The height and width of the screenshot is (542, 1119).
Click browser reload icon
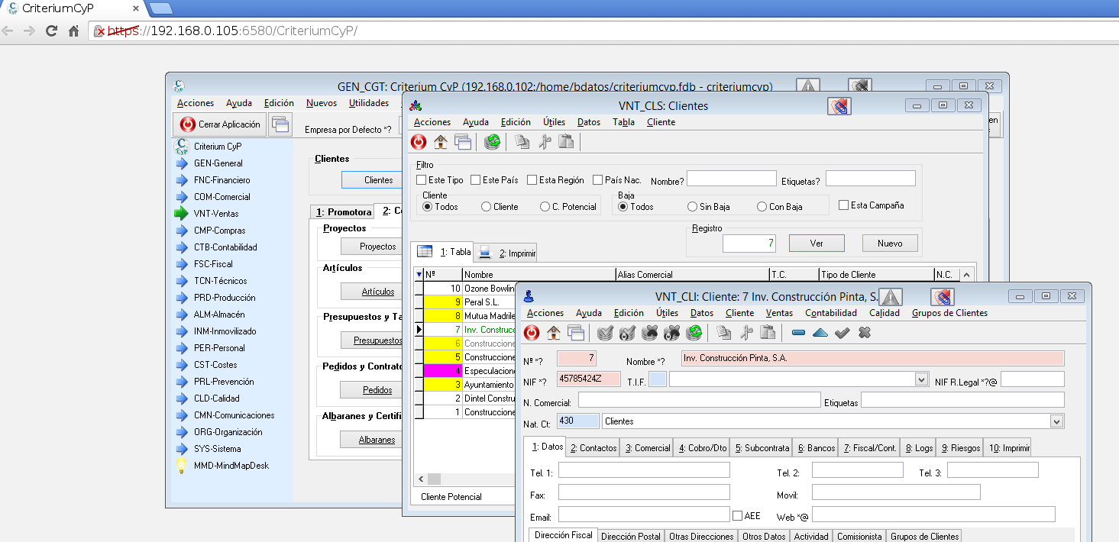[52, 31]
